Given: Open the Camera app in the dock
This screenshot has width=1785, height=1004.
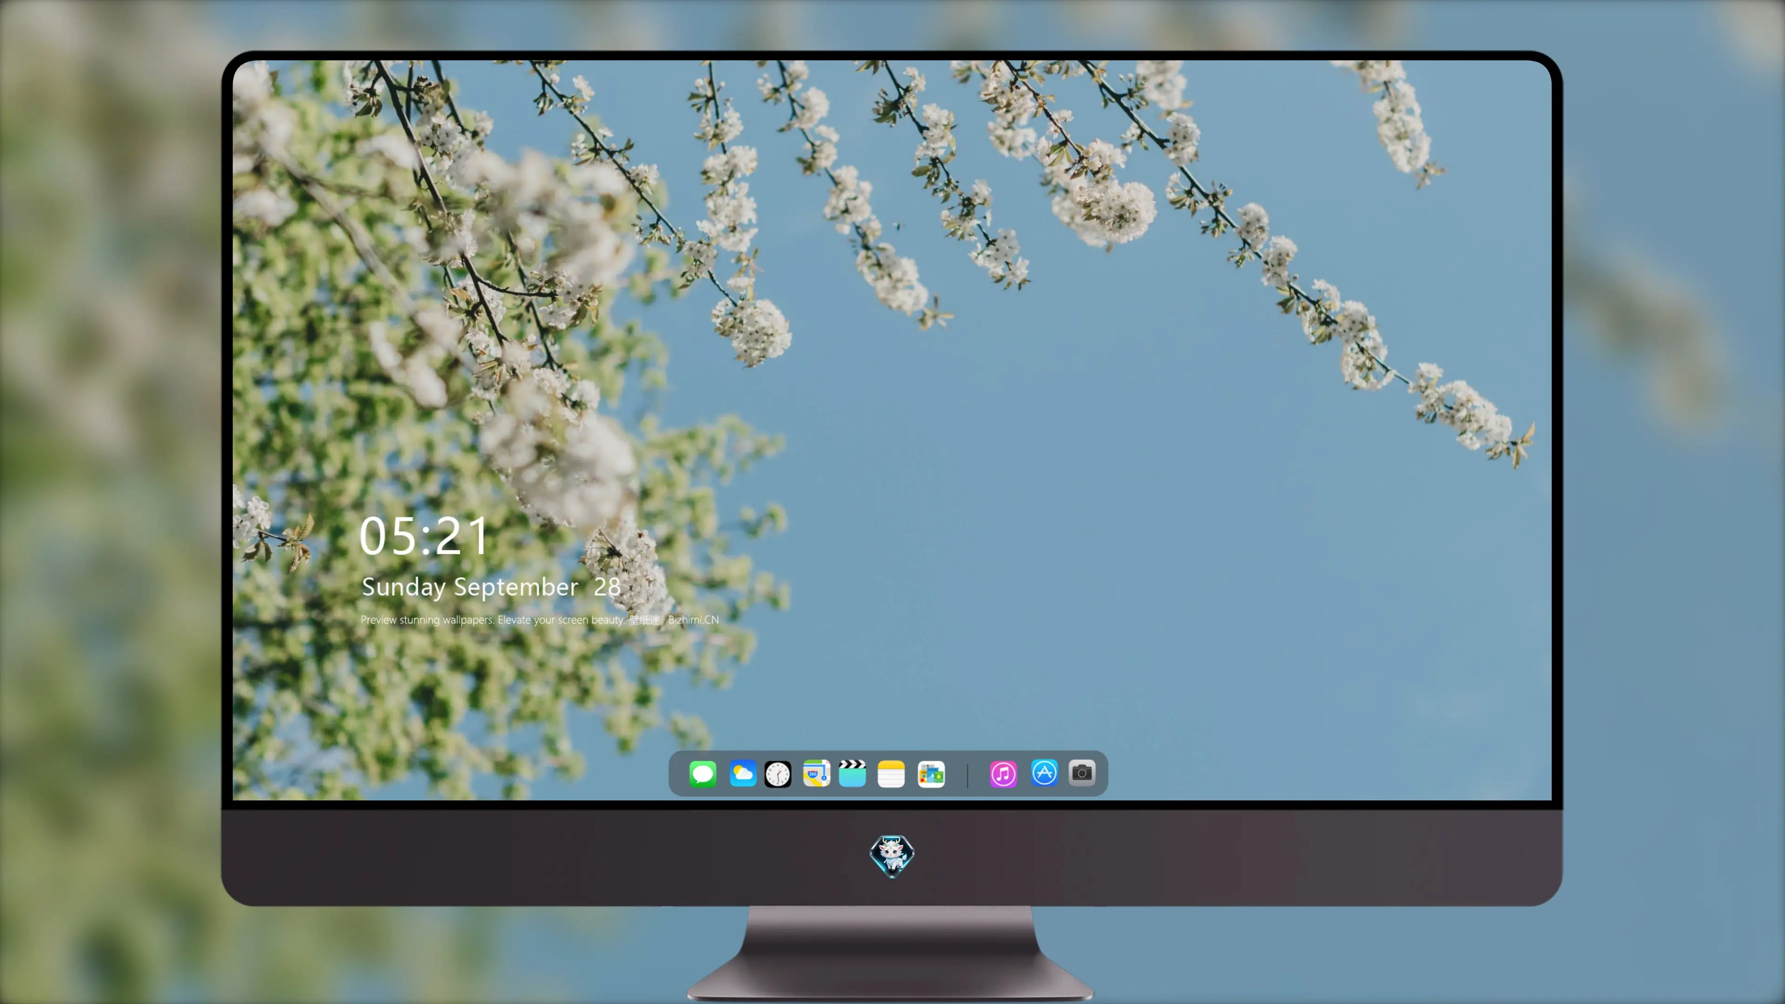Looking at the screenshot, I should pos(1082,773).
